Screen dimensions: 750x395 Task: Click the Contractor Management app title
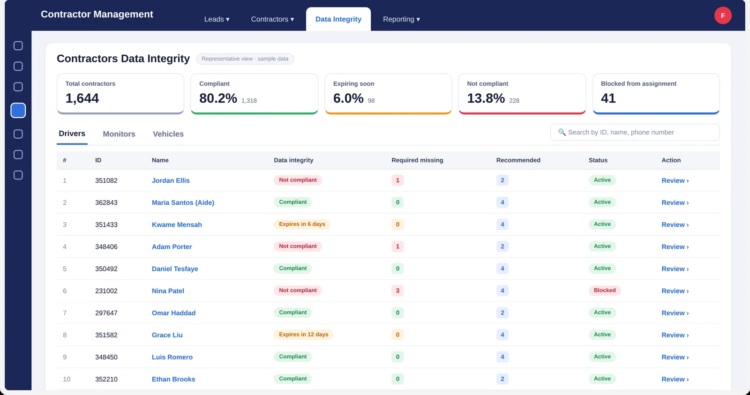coord(97,15)
